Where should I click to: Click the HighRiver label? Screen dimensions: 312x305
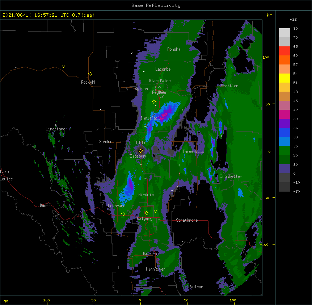point(156,269)
